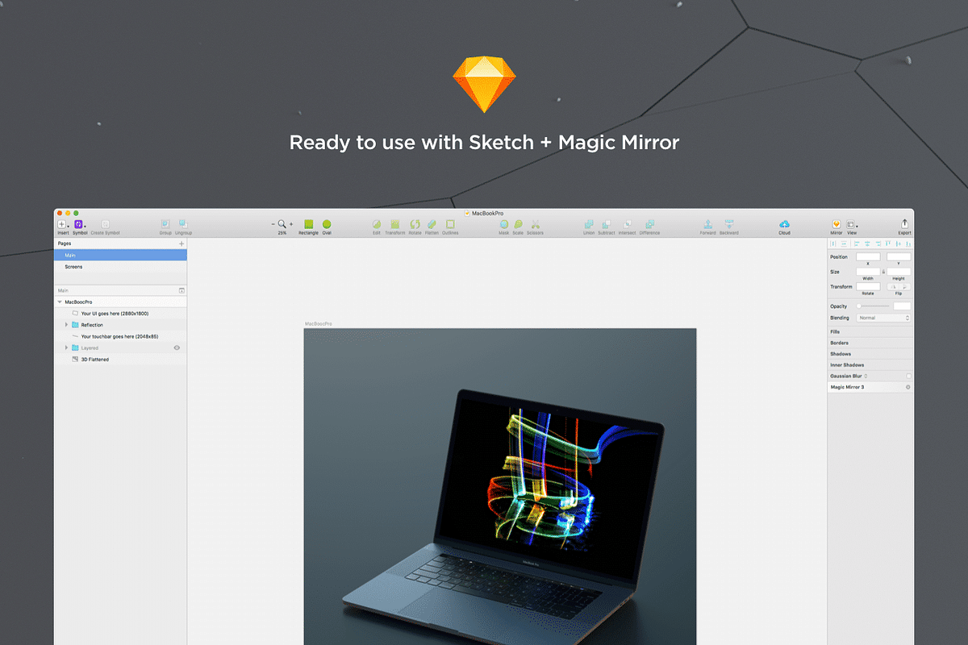Viewport: 968px width, 645px height.
Task: Click the Position X input field
Action: 868,257
